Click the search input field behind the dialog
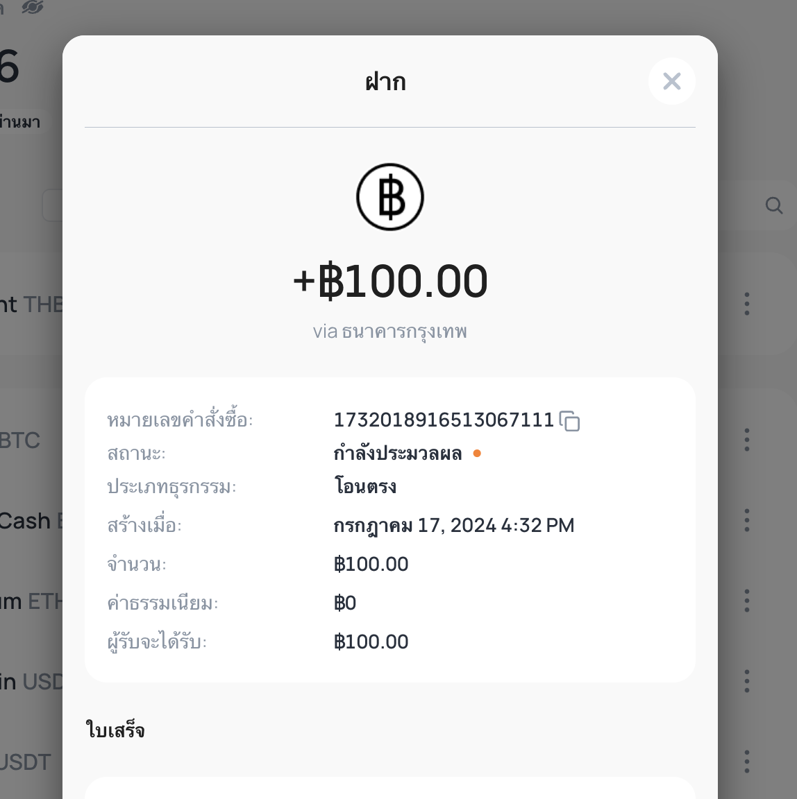 pyautogui.click(x=53, y=205)
